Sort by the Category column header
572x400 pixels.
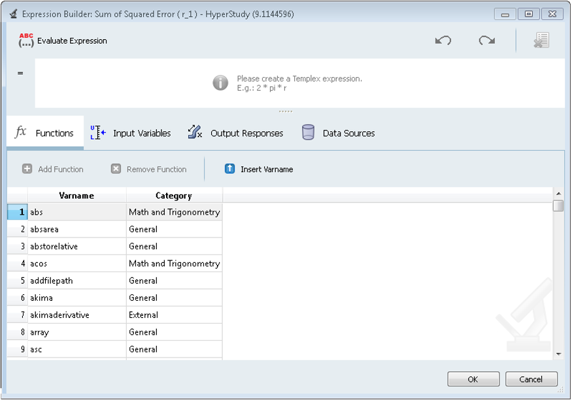pos(174,196)
